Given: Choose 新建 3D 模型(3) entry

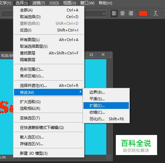Looking at the screenshot, I should point(49,153).
